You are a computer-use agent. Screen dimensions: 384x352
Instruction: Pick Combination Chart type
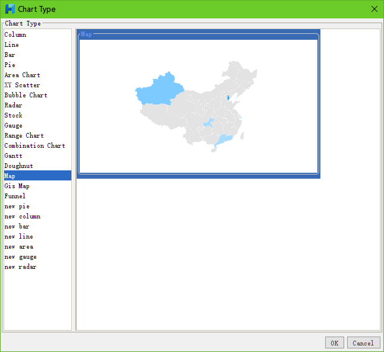point(37,145)
